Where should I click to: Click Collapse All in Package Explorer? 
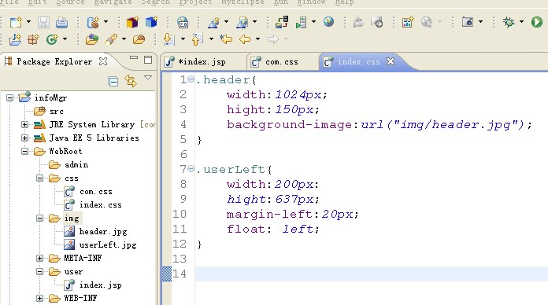pos(113,82)
